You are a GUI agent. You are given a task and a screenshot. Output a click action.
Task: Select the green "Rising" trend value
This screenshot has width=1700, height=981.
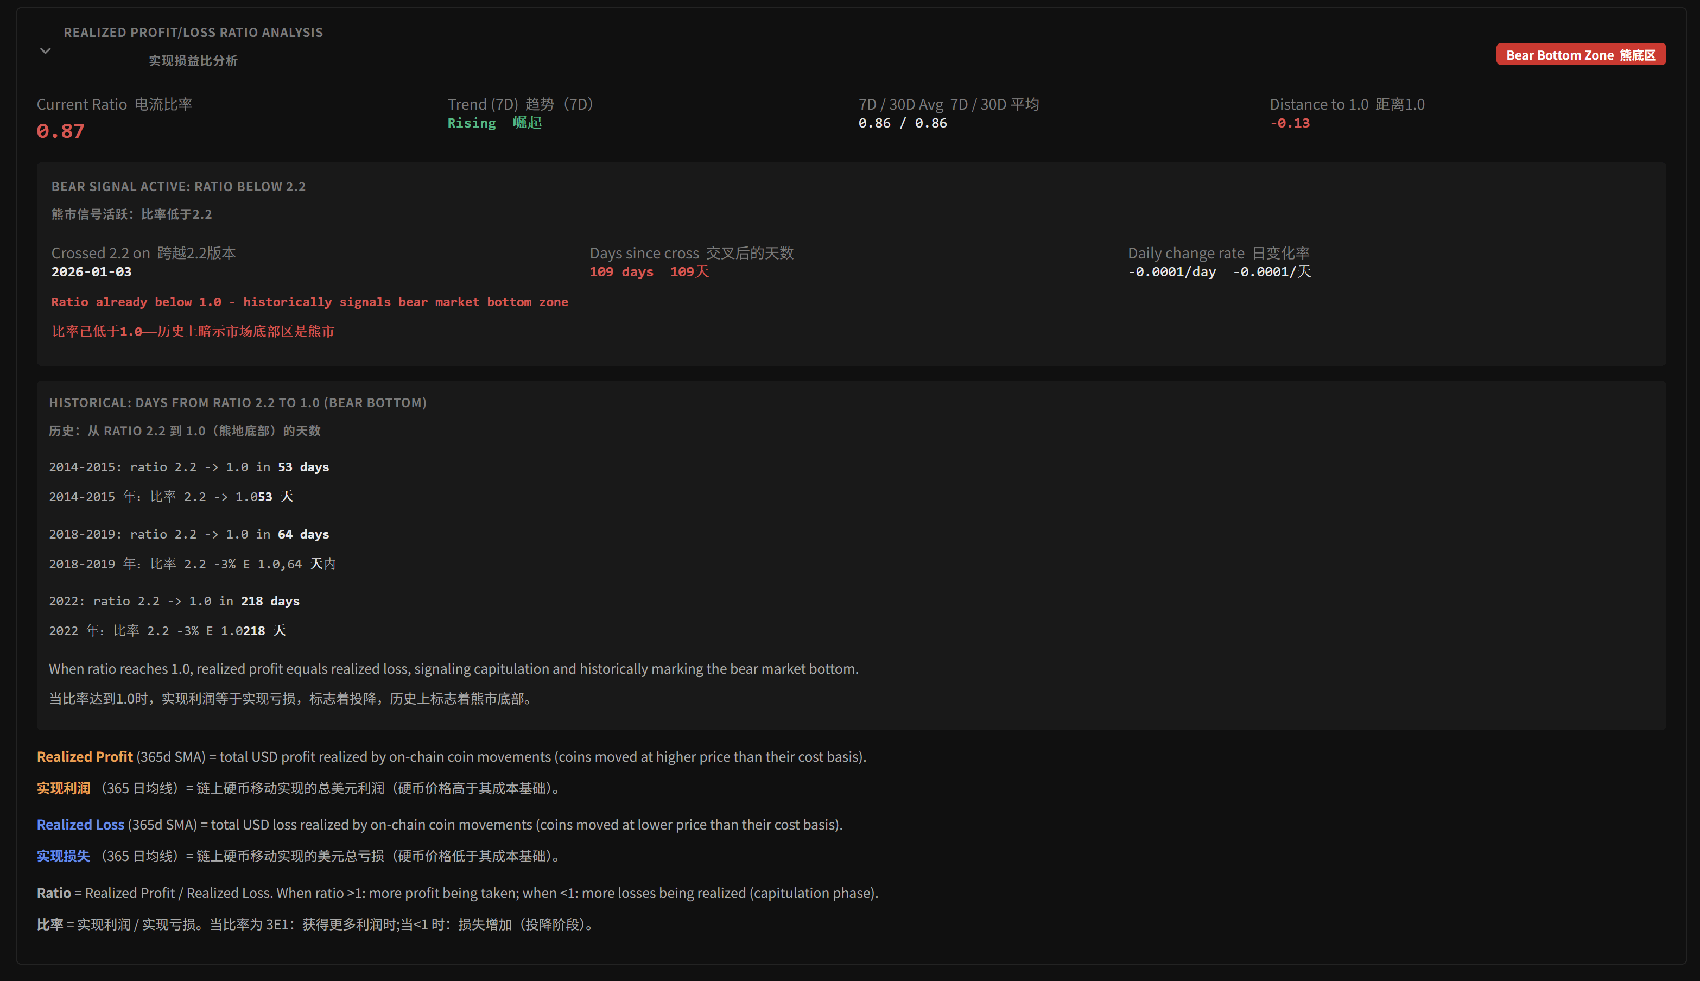(x=472, y=123)
